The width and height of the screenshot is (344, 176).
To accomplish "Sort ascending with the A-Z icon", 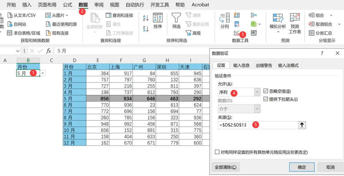I will (x=146, y=18).
